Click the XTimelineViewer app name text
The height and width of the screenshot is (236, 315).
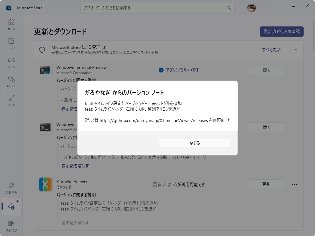click(72, 182)
